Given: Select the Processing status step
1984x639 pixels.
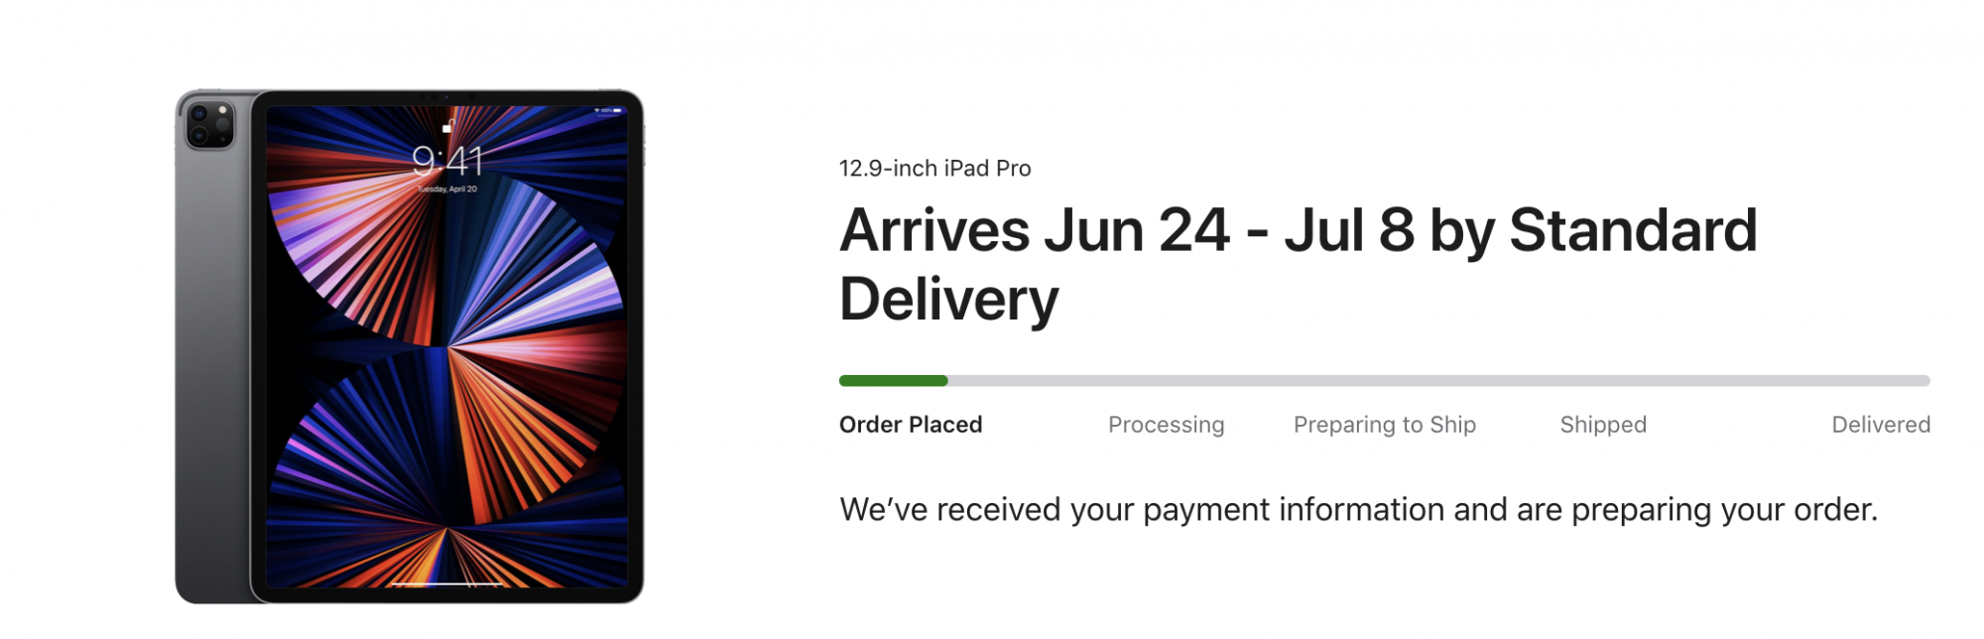Looking at the screenshot, I should pos(1166,425).
